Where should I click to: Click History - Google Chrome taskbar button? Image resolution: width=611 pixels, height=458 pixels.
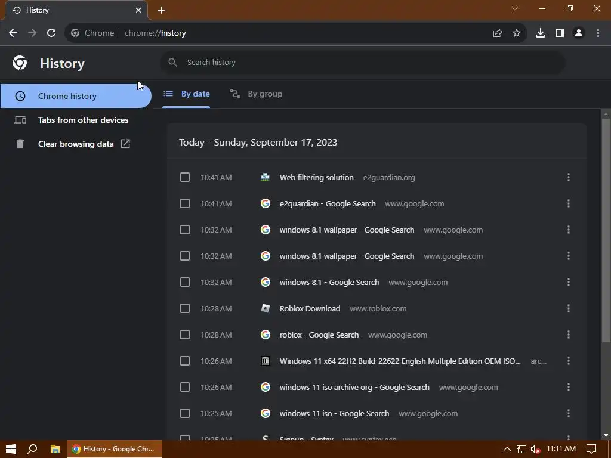tap(115, 449)
